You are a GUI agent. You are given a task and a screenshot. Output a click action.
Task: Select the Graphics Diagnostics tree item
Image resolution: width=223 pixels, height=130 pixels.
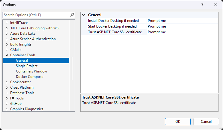coord(27,109)
